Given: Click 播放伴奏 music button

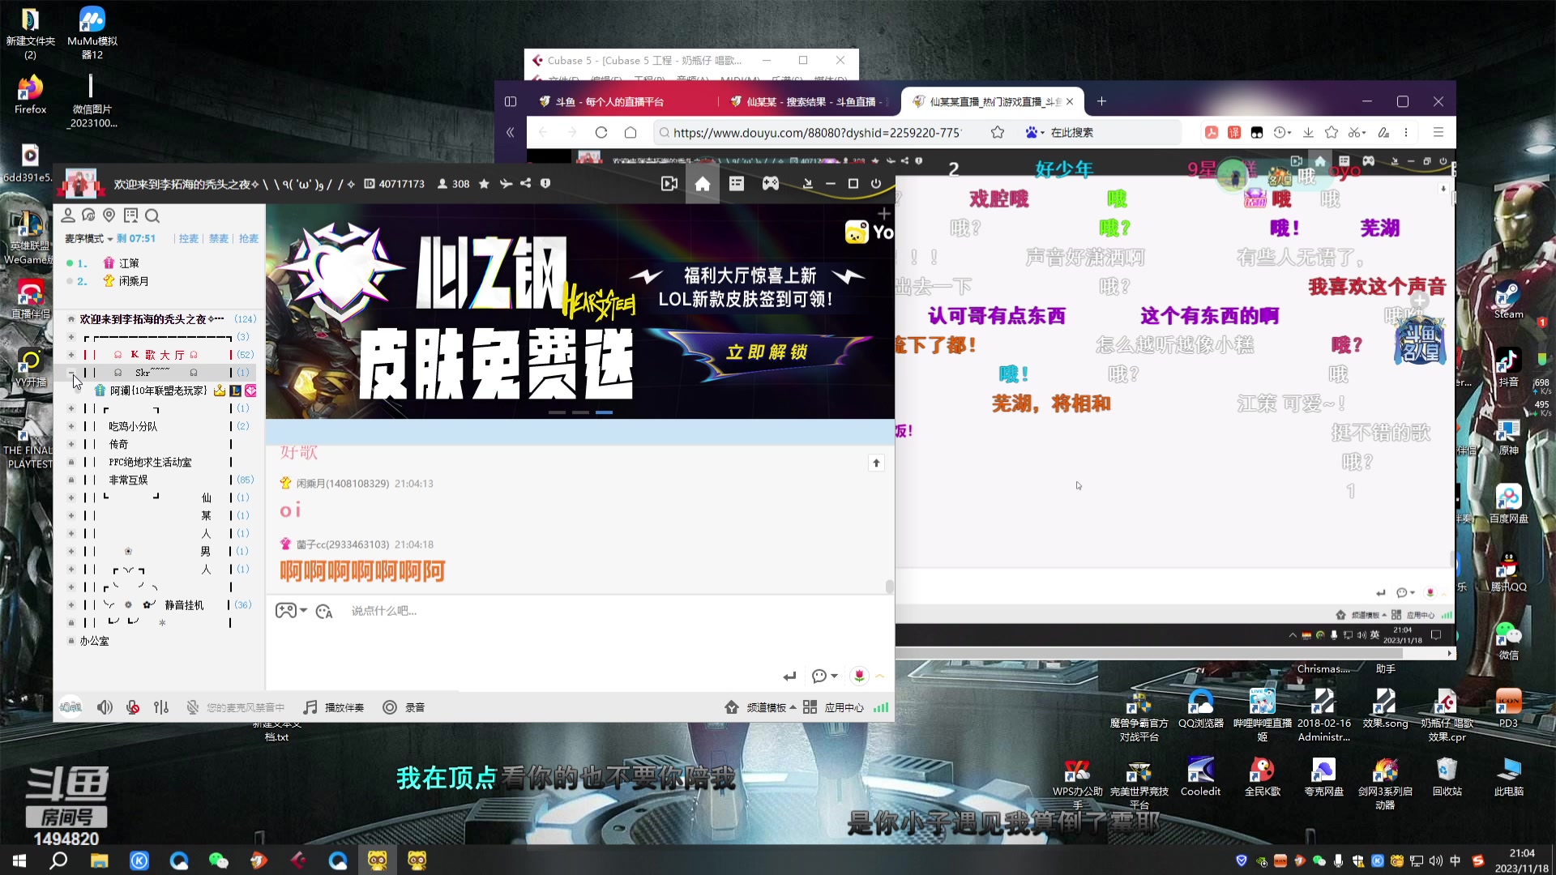Looking at the screenshot, I should pos(334,707).
